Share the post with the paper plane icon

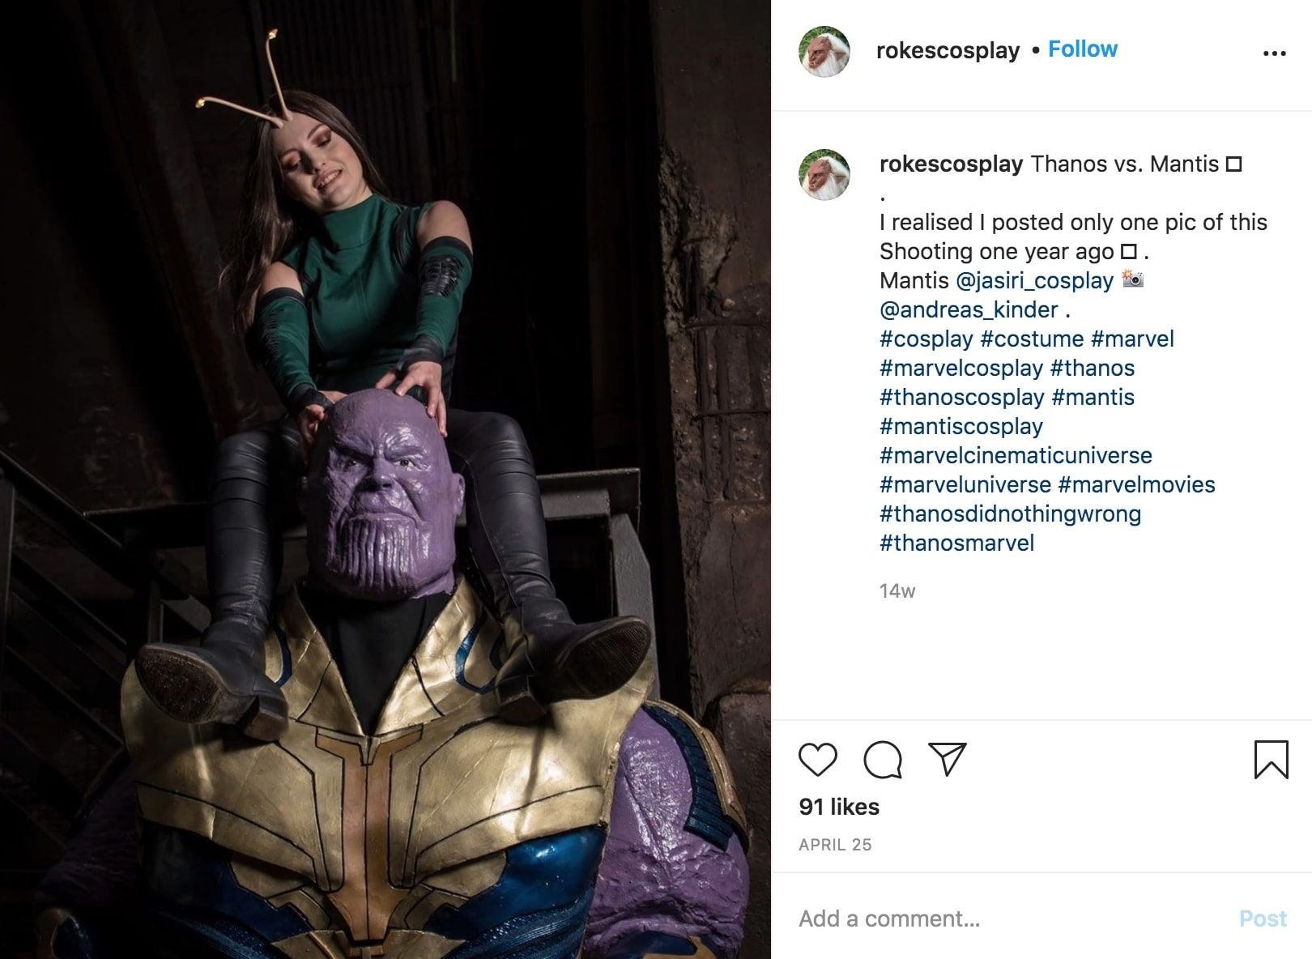947,760
